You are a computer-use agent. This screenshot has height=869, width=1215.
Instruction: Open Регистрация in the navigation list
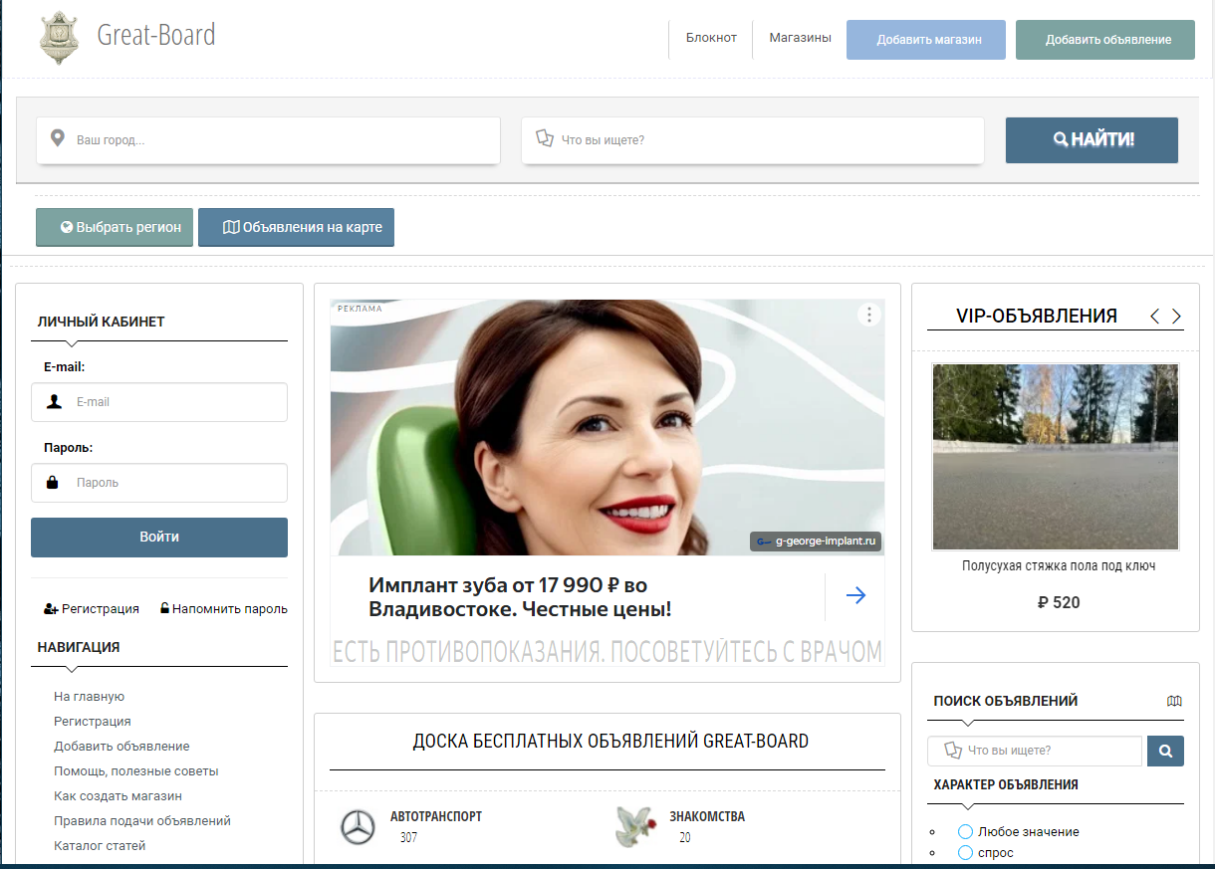click(93, 722)
